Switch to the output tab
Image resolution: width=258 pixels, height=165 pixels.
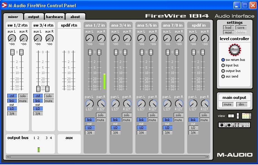click(34, 17)
